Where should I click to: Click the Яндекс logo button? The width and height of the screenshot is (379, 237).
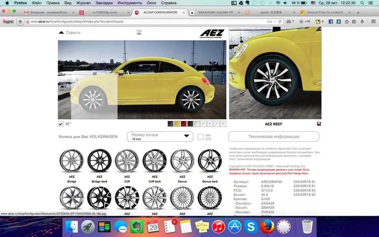[x=8, y=21]
